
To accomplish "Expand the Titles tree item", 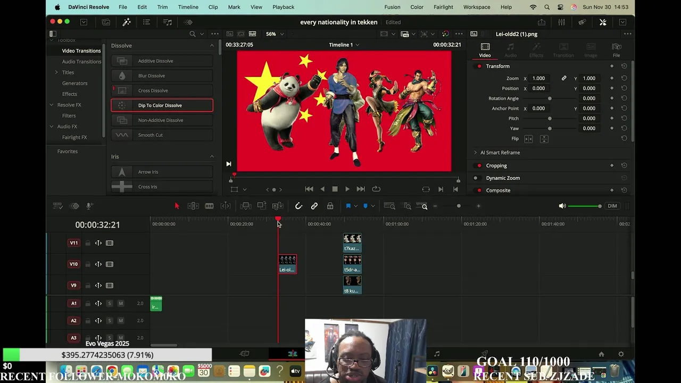I will (x=56, y=72).
